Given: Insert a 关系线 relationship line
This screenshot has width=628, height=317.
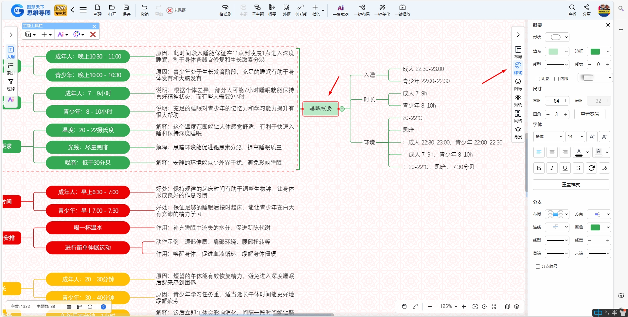Looking at the screenshot, I should click(x=301, y=10).
